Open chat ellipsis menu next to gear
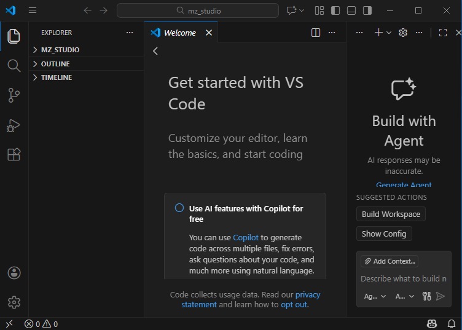Viewport: 462px width, 330px height. tap(419, 33)
